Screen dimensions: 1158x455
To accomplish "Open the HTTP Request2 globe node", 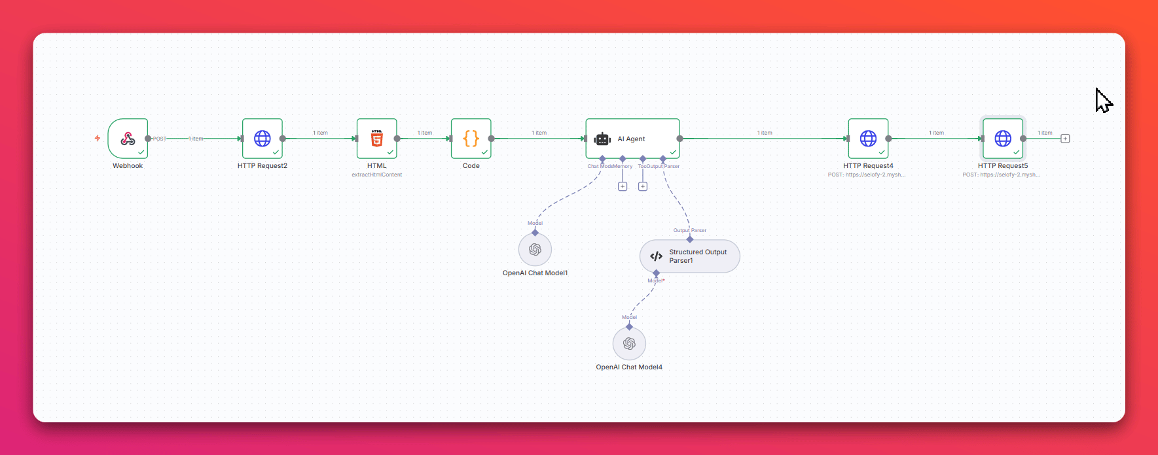I will (x=262, y=139).
